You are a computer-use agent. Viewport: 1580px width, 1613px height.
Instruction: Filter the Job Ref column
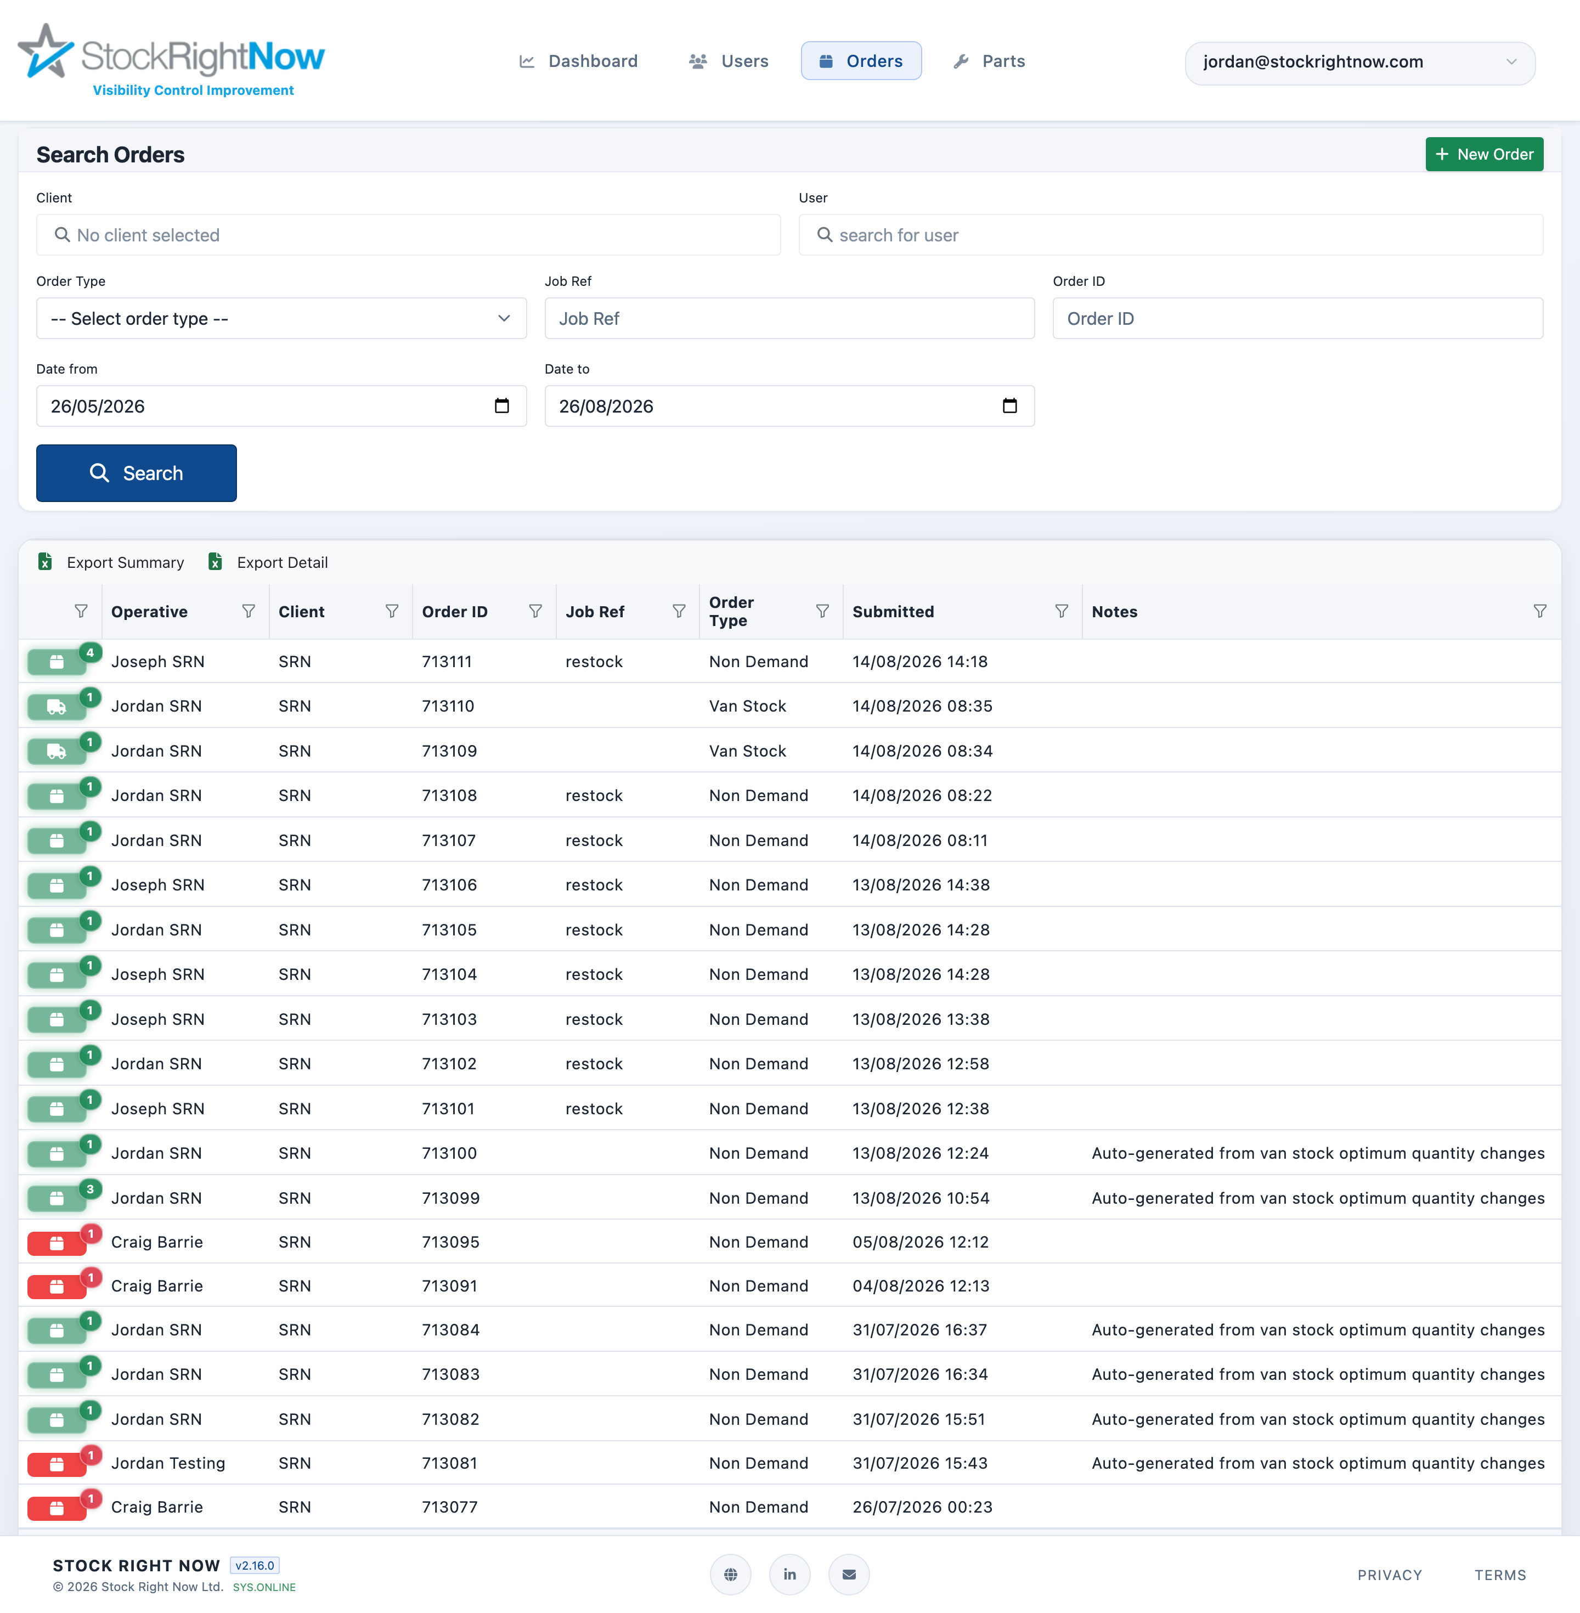[x=679, y=612]
